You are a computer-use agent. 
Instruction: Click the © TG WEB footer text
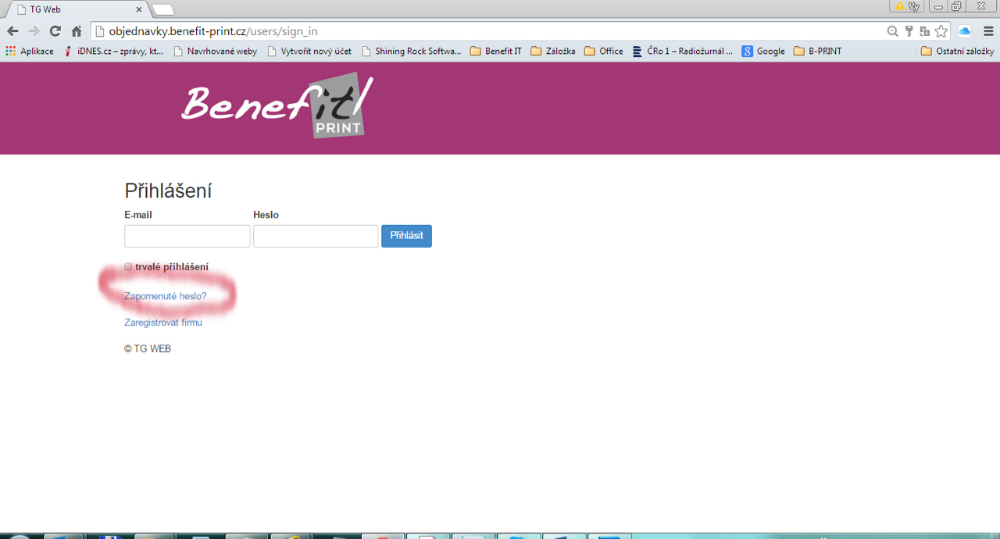[x=148, y=349]
